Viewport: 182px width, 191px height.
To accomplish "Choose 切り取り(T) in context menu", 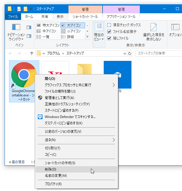I will [77, 148].
